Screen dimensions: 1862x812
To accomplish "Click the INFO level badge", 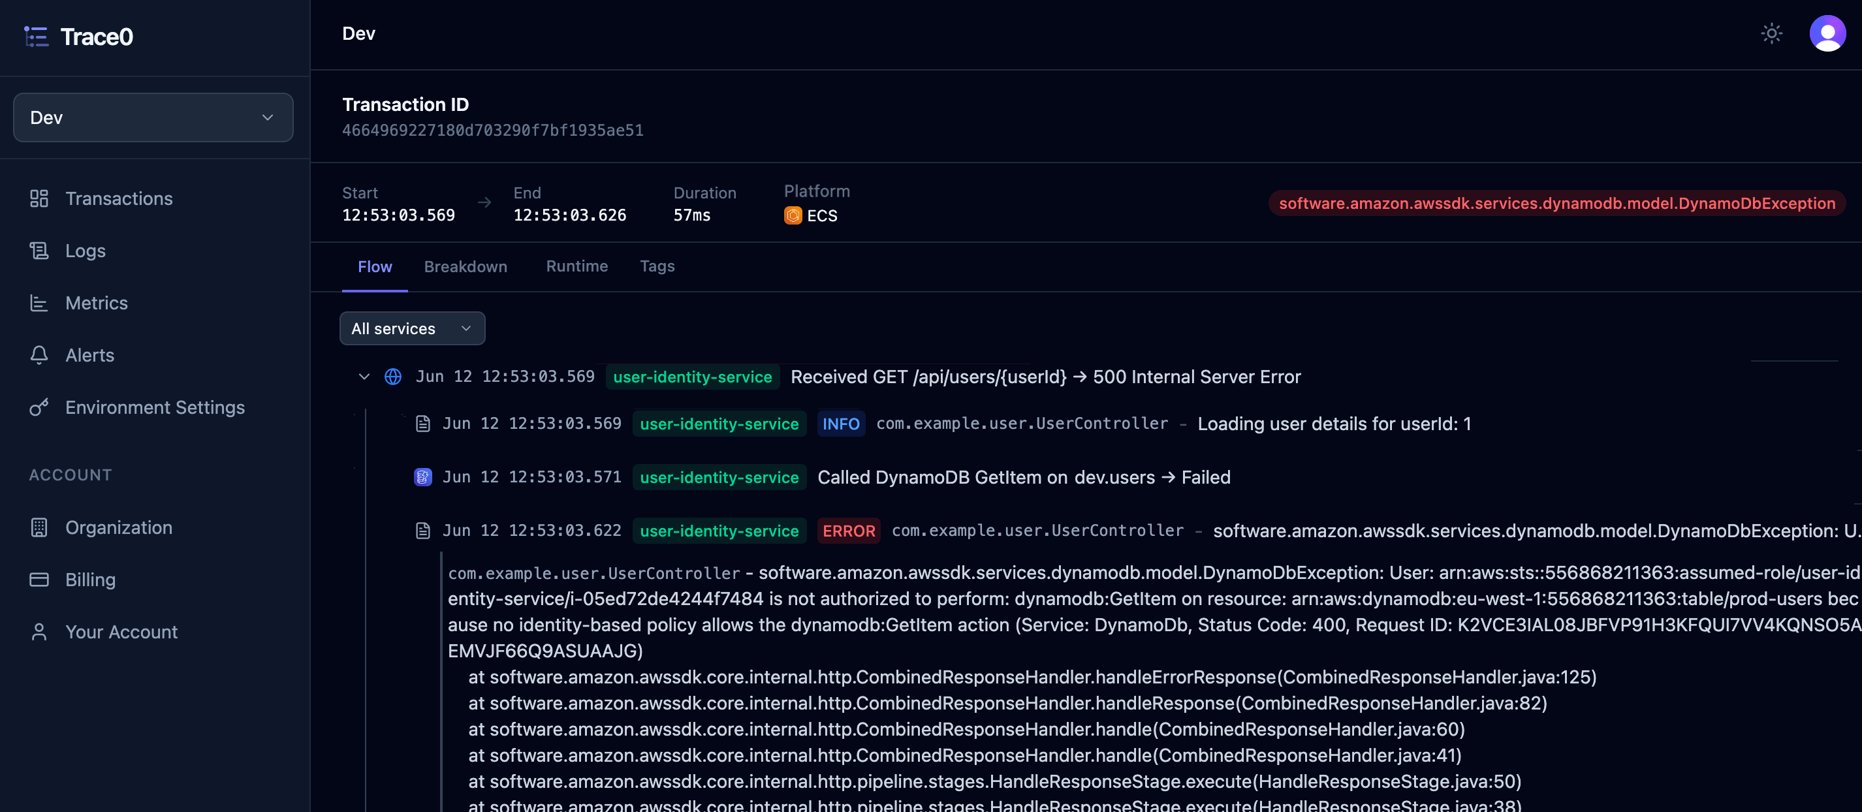I will (841, 424).
